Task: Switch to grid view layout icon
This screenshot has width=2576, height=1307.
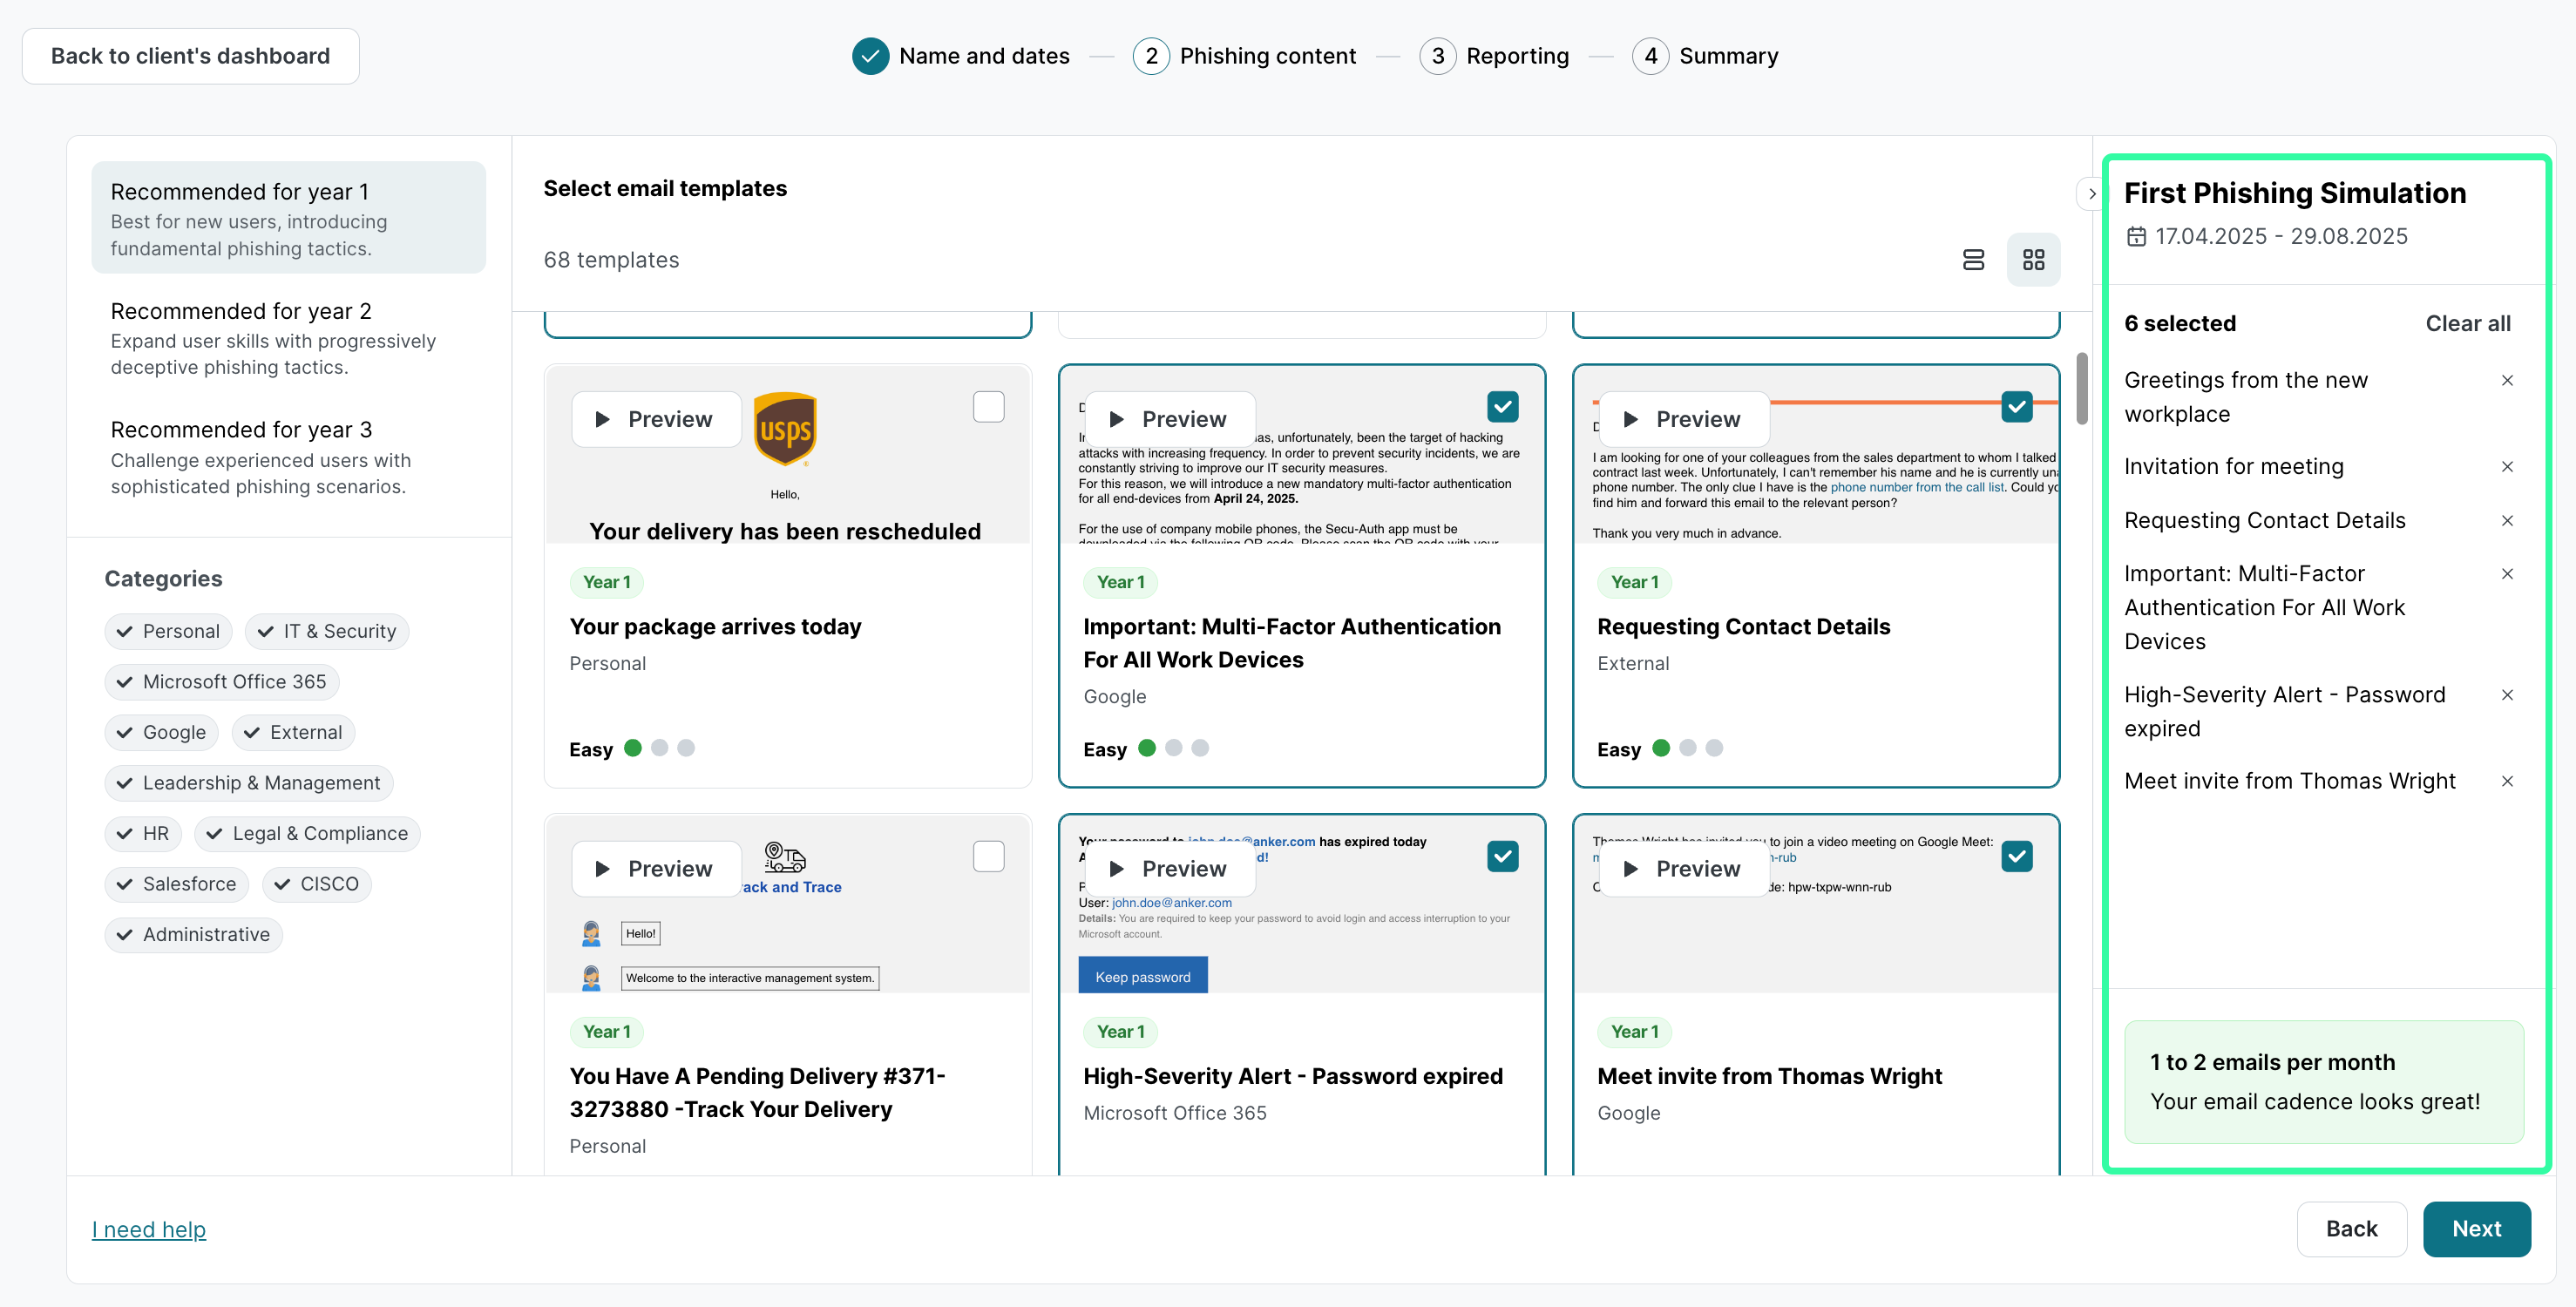Action: coord(2033,260)
